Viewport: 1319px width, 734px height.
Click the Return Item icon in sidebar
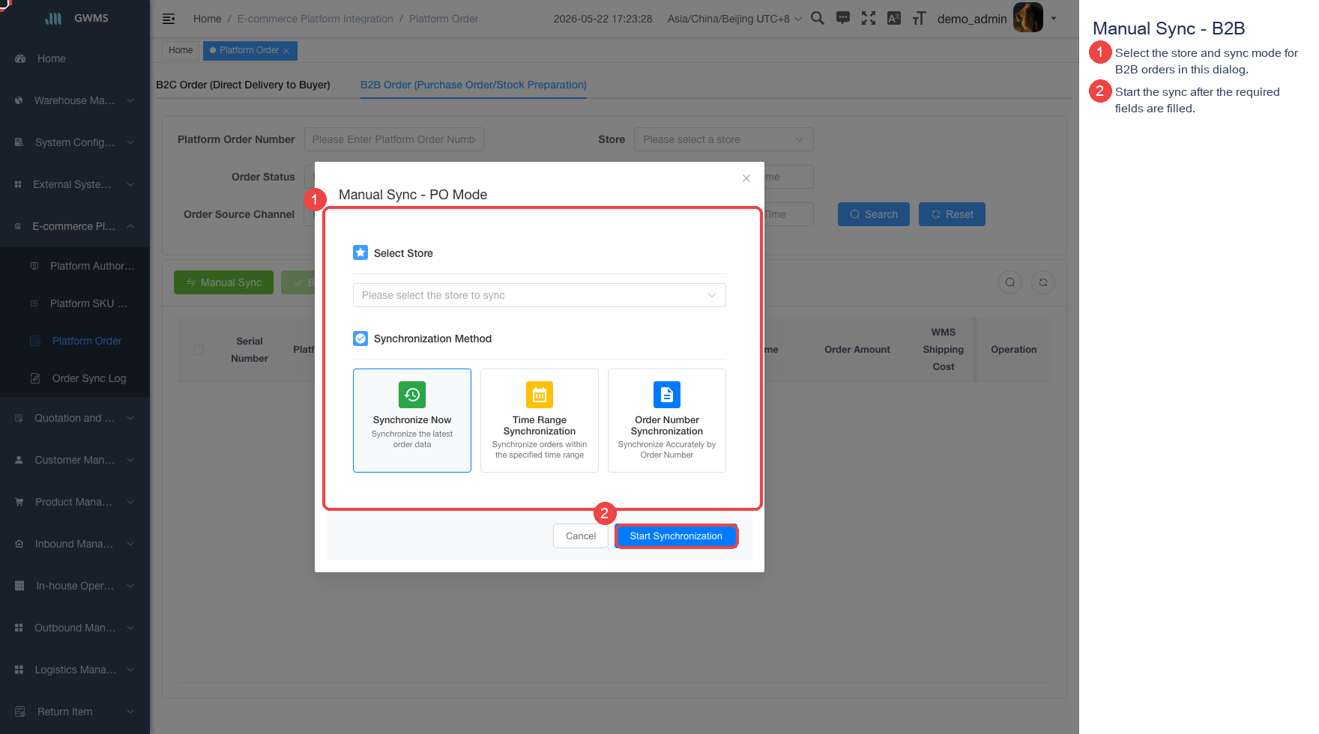[x=20, y=712]
